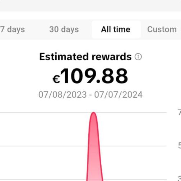The image size is (181, 181).
Task: Choose the All time tab
Action: pyautogui.click(x=116, y=29)
